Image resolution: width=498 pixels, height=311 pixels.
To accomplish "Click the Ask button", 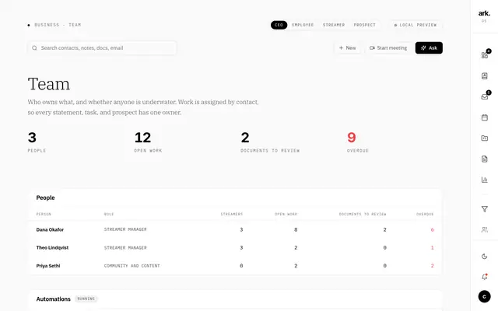I will 429,48.
